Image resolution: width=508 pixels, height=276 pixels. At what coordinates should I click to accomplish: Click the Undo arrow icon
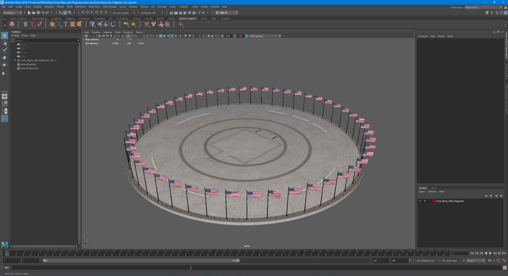coord(43,13)
